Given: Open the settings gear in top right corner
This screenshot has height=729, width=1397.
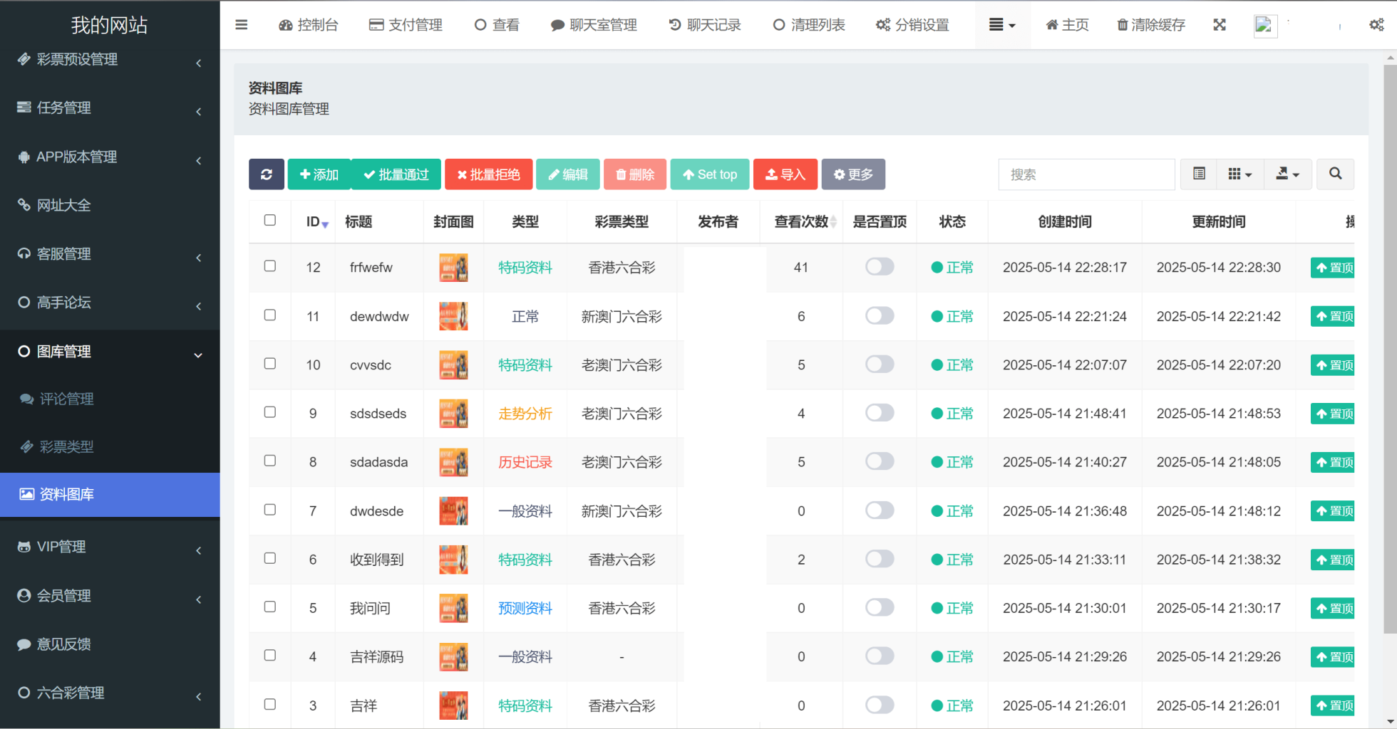Looking at the screenshot, I should click(x=1376, y=24).
